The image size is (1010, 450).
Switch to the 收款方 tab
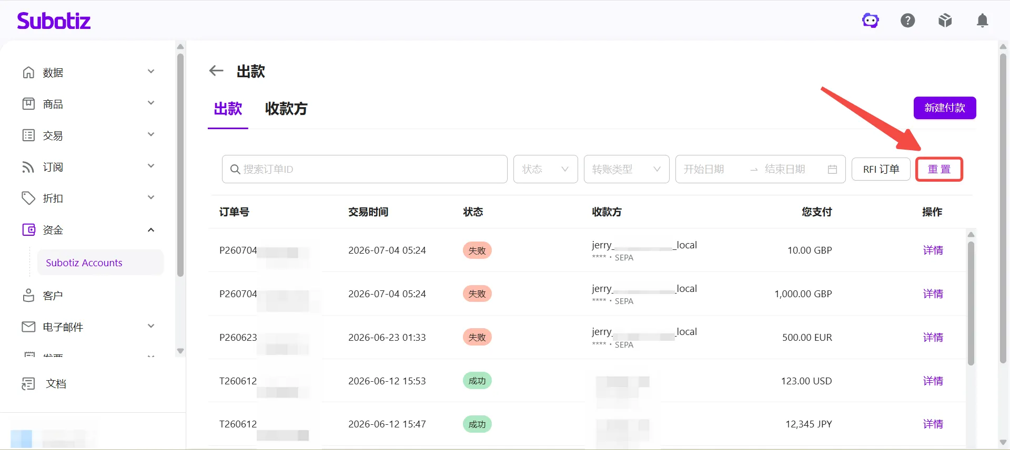click(x=286, y=109)
